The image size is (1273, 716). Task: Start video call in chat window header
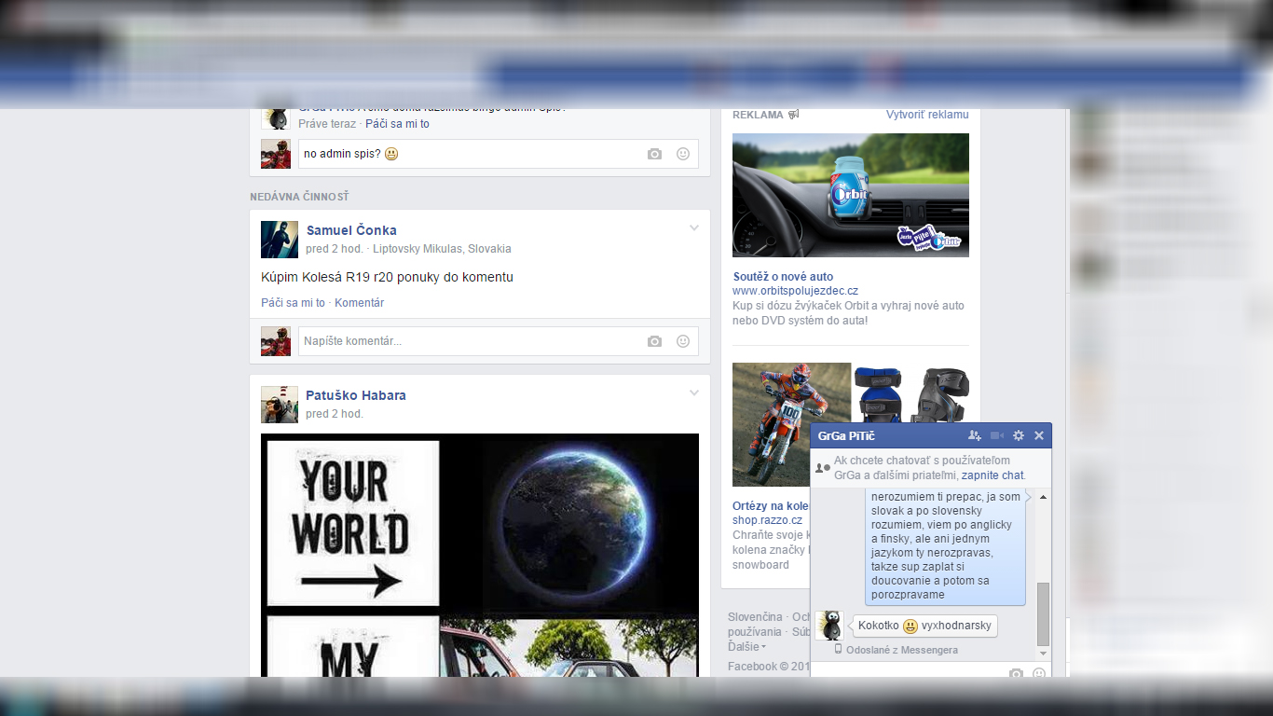click(x=997, y=435)
